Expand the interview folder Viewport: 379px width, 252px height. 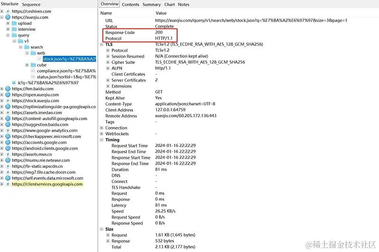click(x=8, y=29)
